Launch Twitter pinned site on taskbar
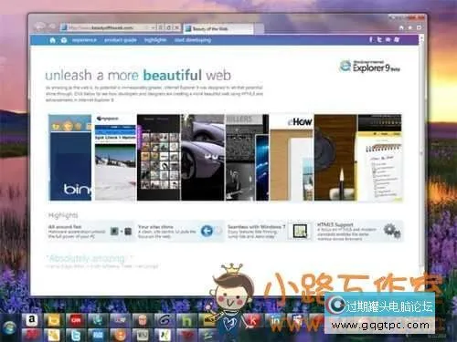457x342 pixels. [x=75, y=336]
